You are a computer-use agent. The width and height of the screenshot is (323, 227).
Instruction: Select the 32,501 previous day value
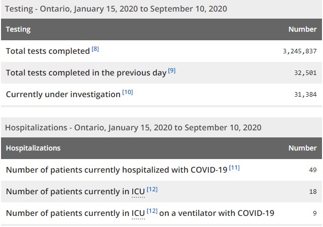pyautogui.click(x=305, y=73)
